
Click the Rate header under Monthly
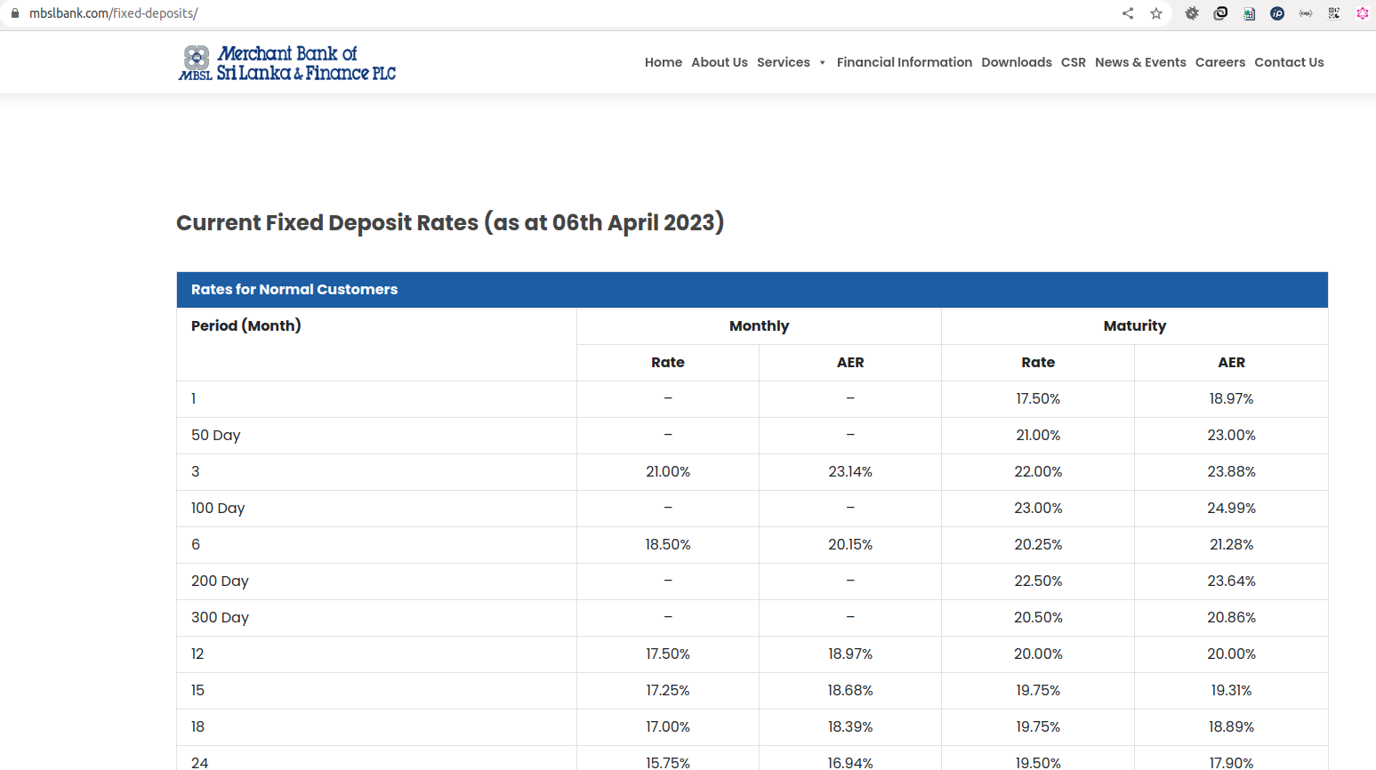point(668,363)
